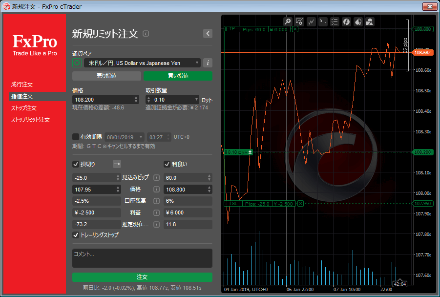Viewport: 440px width, 297px height.
Task: Open the chart settings gear icon
Action: pyautogui.click(x=299, y=21)
